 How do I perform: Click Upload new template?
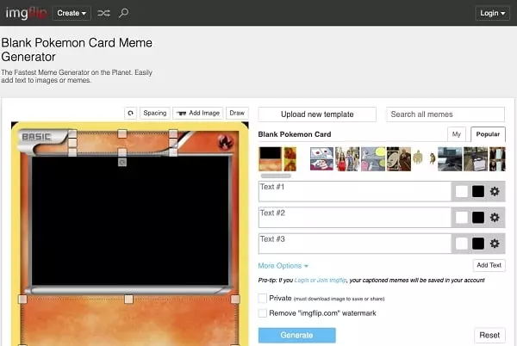(x=317, y=114)
